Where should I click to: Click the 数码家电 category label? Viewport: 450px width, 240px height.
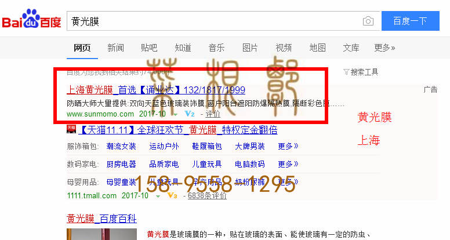82,164
